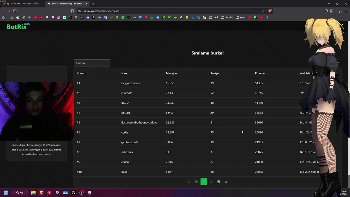
Task: Open the Brave hamburger main menu
Action: coord(346,11)
